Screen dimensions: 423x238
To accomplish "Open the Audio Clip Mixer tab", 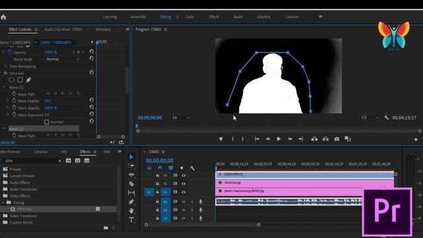I will pyautogui.click(x=63, y=29).
